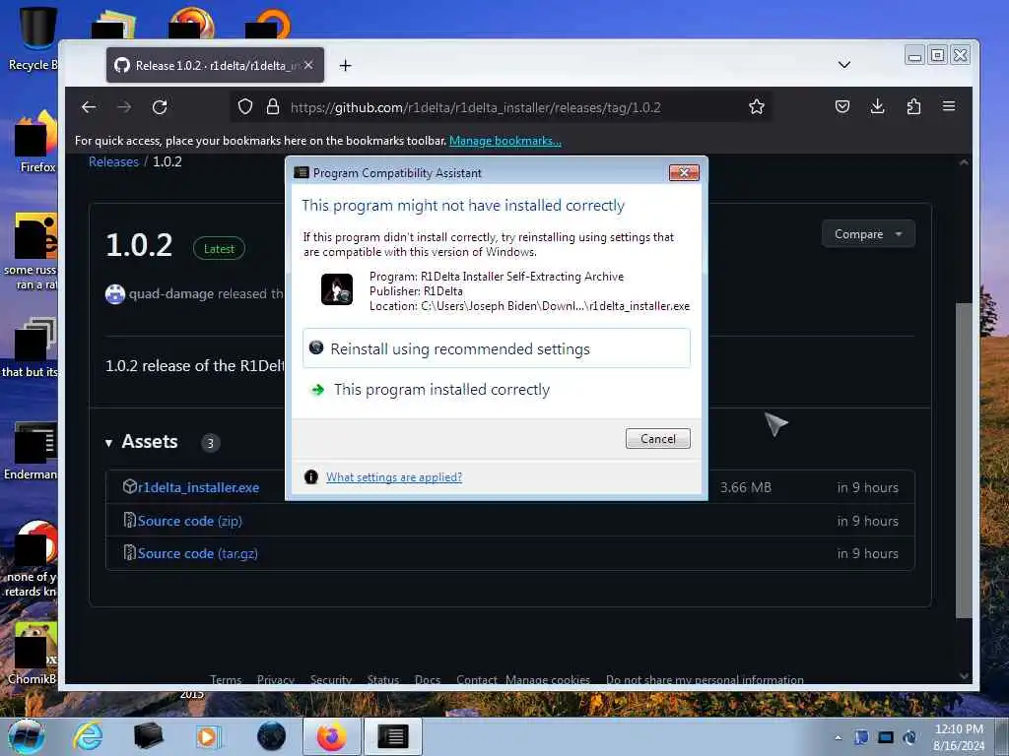Image resolution: width=1009 pixels, height=756 pixels.
Task: Open a new Firefox tab
Action: [346, 66]
